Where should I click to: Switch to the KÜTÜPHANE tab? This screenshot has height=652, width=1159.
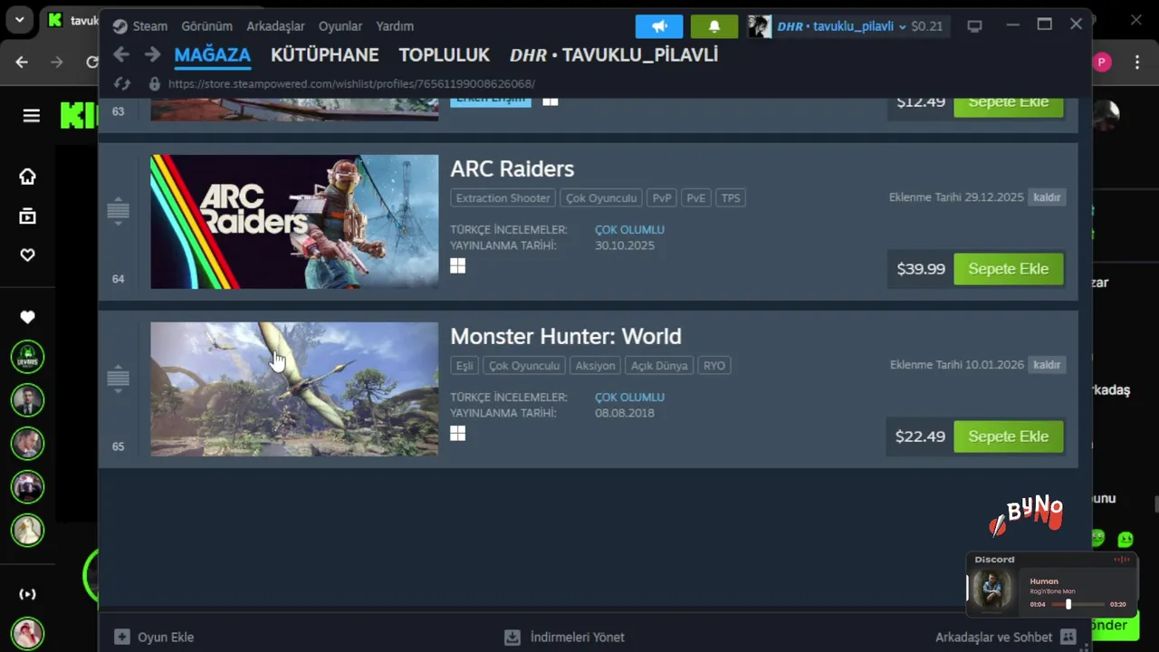click(x=324, y=55)
